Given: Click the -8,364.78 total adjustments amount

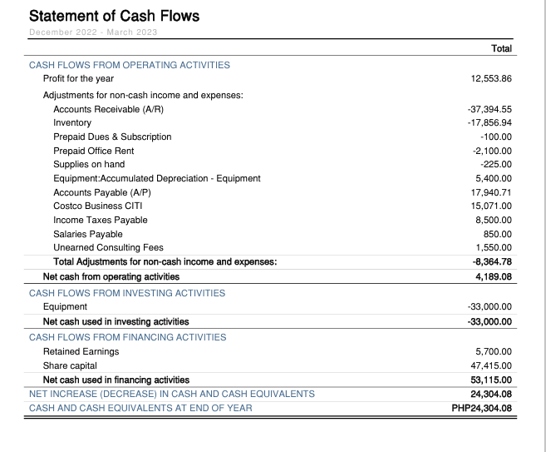Looking at the screenshot, I should coord(492,261).
